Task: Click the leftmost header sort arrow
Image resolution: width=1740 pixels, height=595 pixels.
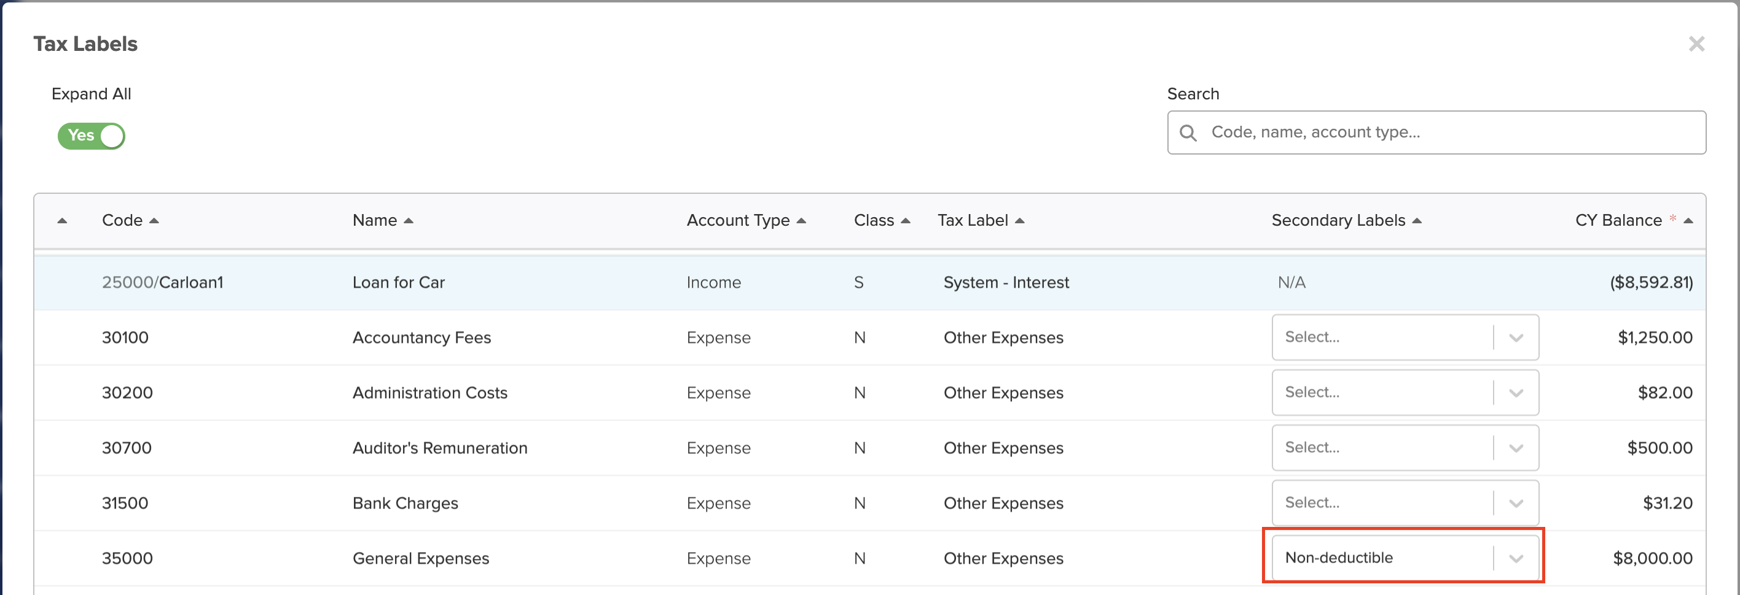Action: [x=62, y=221]
